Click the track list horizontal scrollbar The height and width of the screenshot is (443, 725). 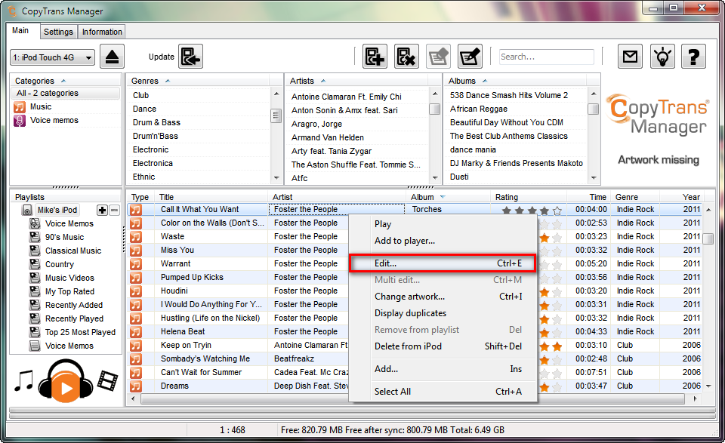pos(413,398)
